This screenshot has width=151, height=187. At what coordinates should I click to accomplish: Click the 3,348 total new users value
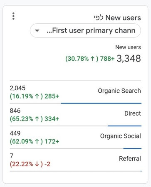(x=129, y=58)
